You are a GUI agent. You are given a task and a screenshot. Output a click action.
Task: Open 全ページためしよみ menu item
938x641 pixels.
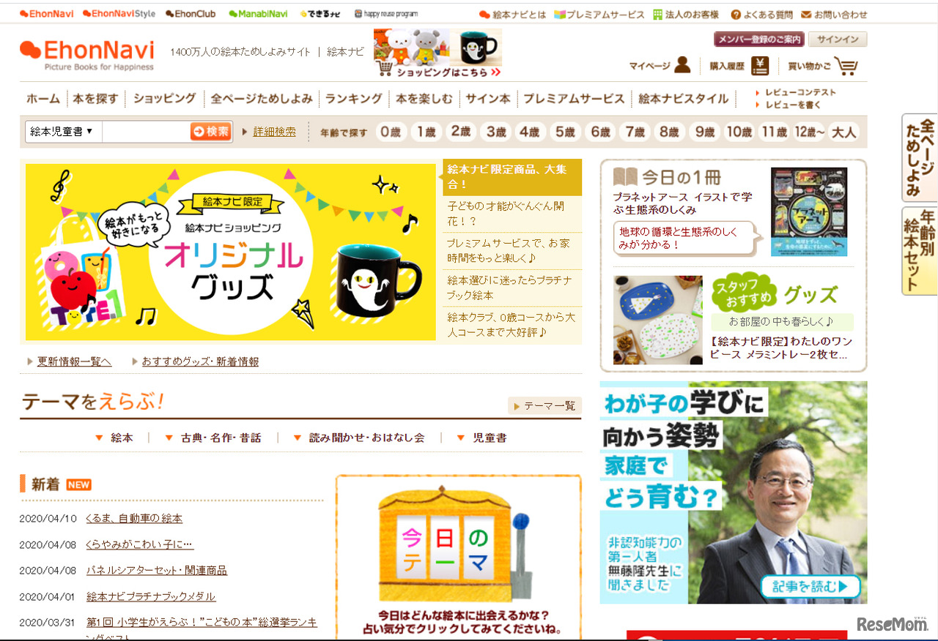(x=262, y=99)
